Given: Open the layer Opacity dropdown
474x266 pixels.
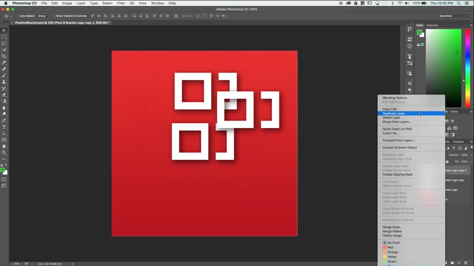Looking at the screenshot, I should (x=471, y=155).
